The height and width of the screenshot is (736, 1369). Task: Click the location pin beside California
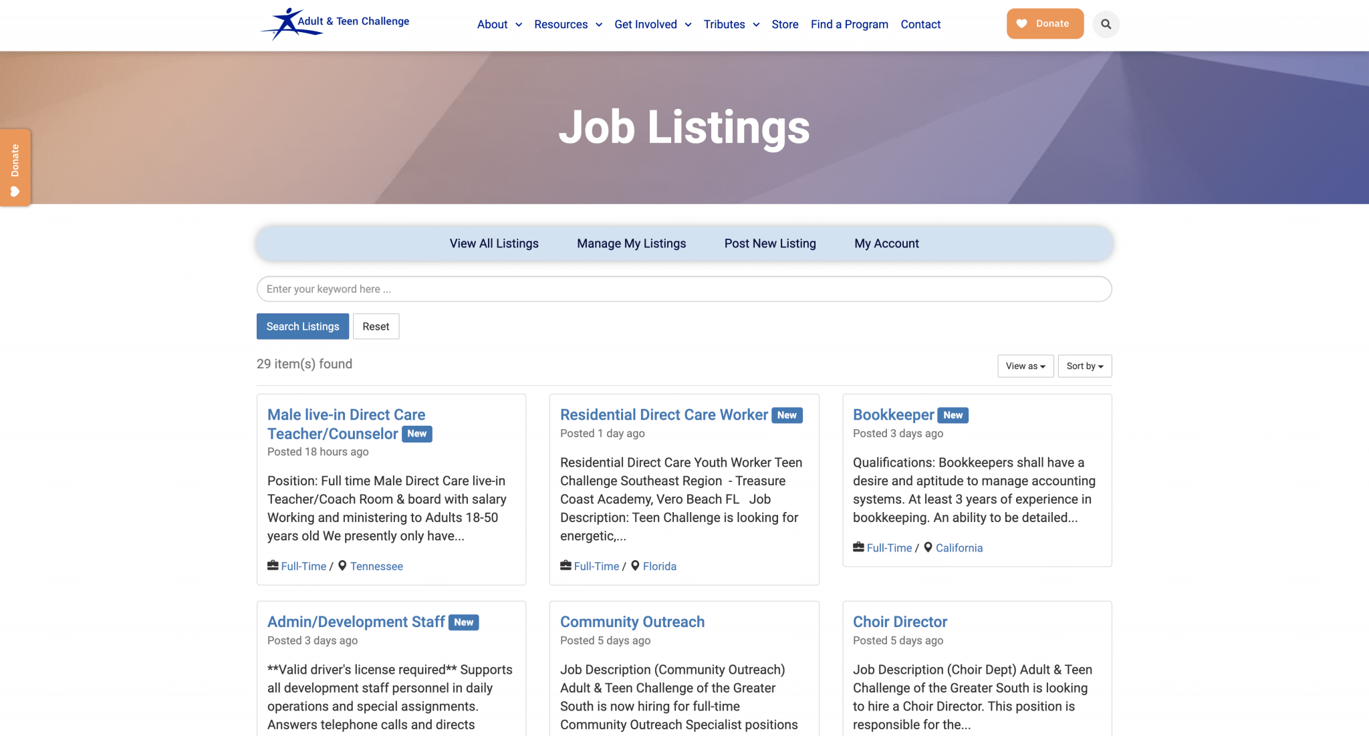pos(928,547)
